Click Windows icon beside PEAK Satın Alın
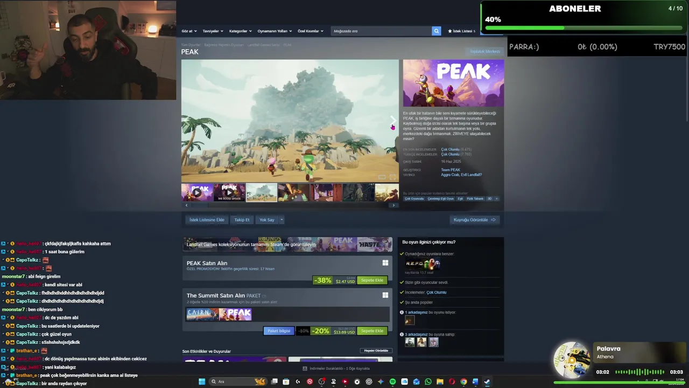Screen dimensions: 689x388 pos(385,263)
